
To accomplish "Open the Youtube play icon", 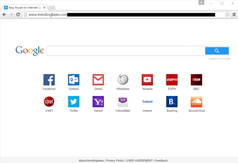I will (147, 80).
